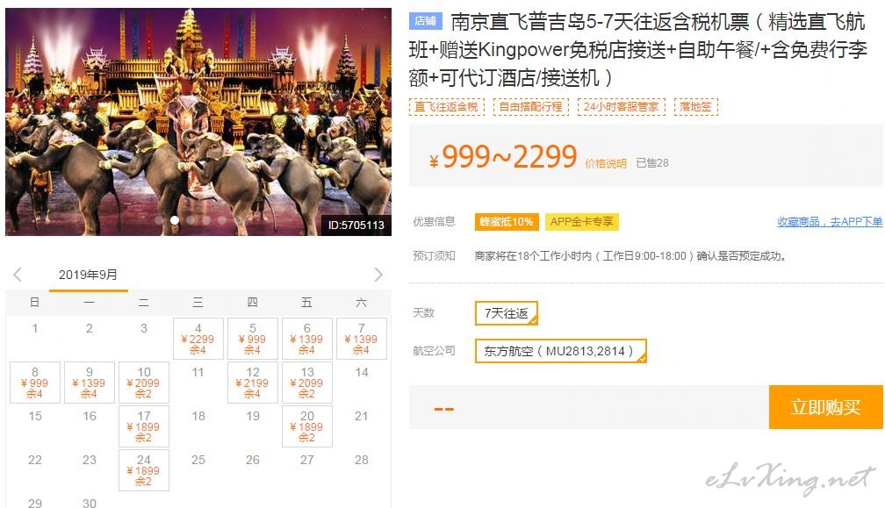Go to next month in calendar
885x508 pixels.
click(x=378, y=275)
